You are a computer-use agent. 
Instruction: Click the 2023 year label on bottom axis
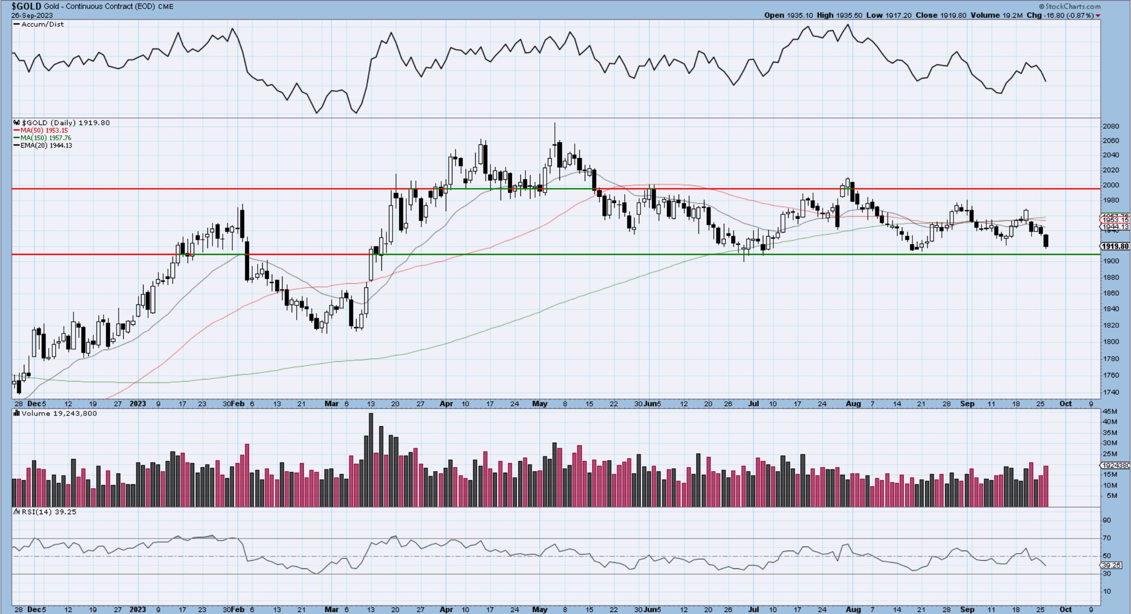coord(137,609)
